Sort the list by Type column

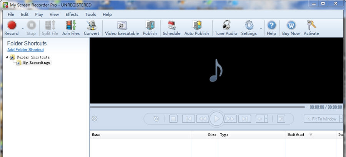pos(252,135)
